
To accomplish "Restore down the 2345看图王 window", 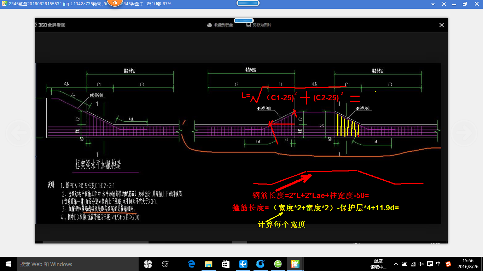I will (x=465, y=4).
